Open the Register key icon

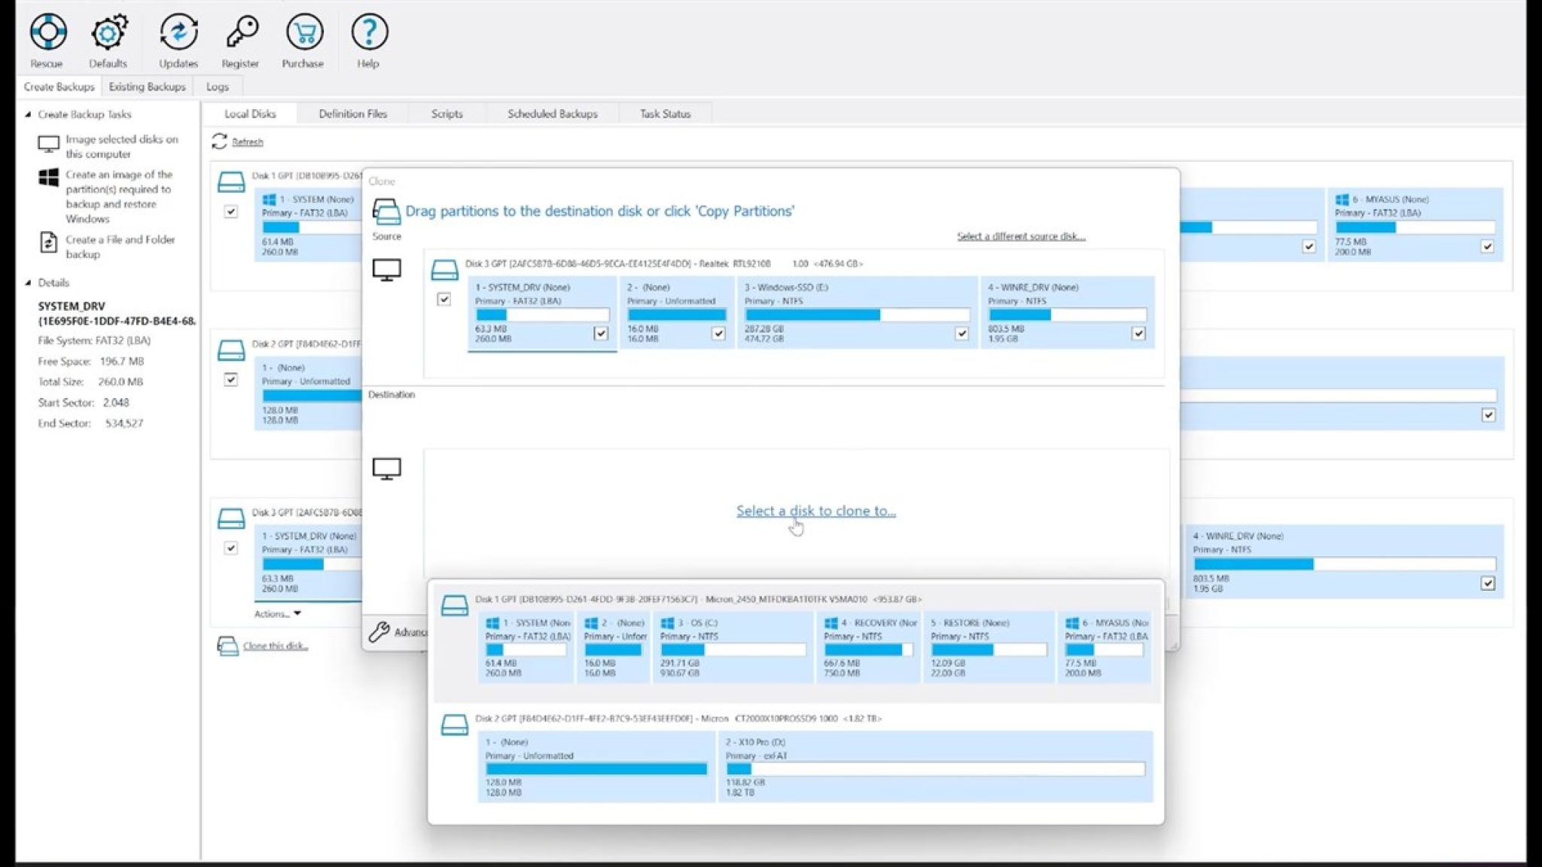[x=241, y=32]
